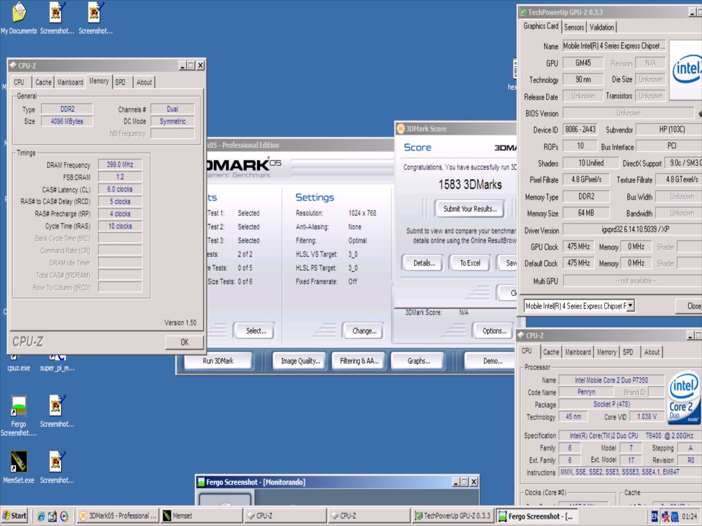Open CPU tab in CPU-Z Memory window
Image resolution: width=702 pixels, height=526 pixels.
click(19, 82)
